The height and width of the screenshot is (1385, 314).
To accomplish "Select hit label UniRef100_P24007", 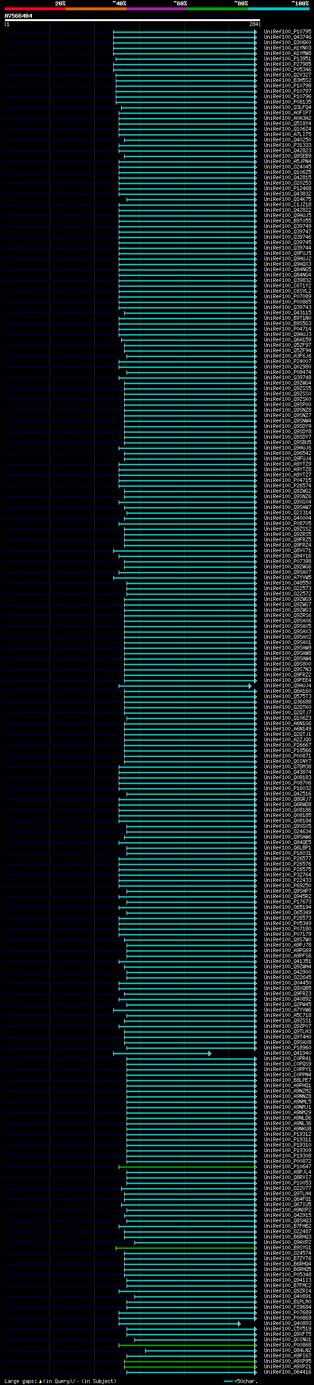I will (288, 362).
